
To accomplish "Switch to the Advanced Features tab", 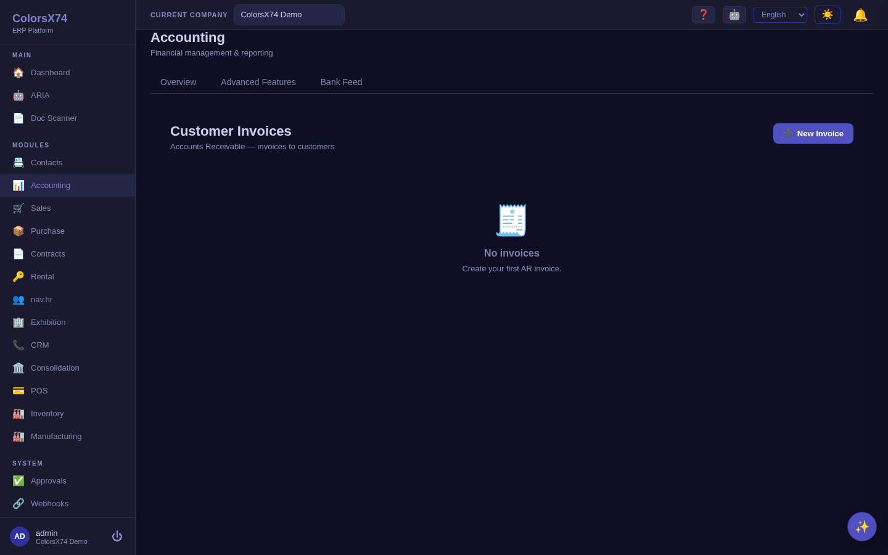I will click(258, 82).
